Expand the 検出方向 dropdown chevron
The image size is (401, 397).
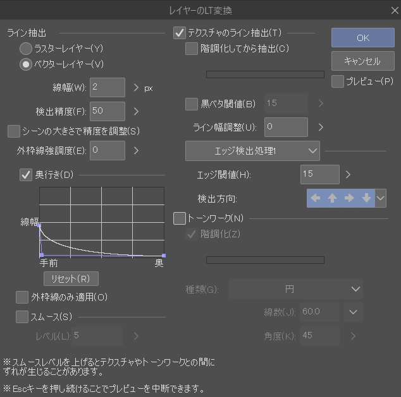pos(381,198)
